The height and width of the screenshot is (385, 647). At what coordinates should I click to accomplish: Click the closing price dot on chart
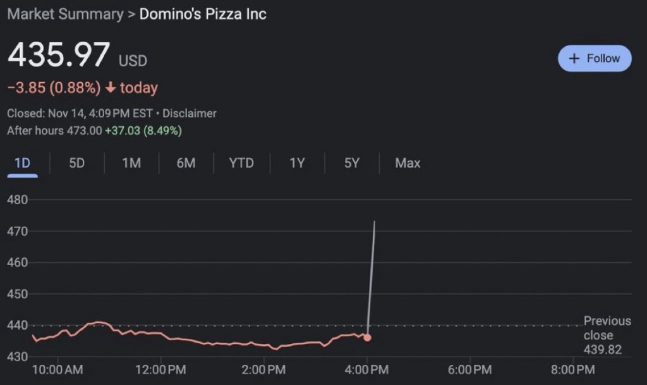[367, 338]
